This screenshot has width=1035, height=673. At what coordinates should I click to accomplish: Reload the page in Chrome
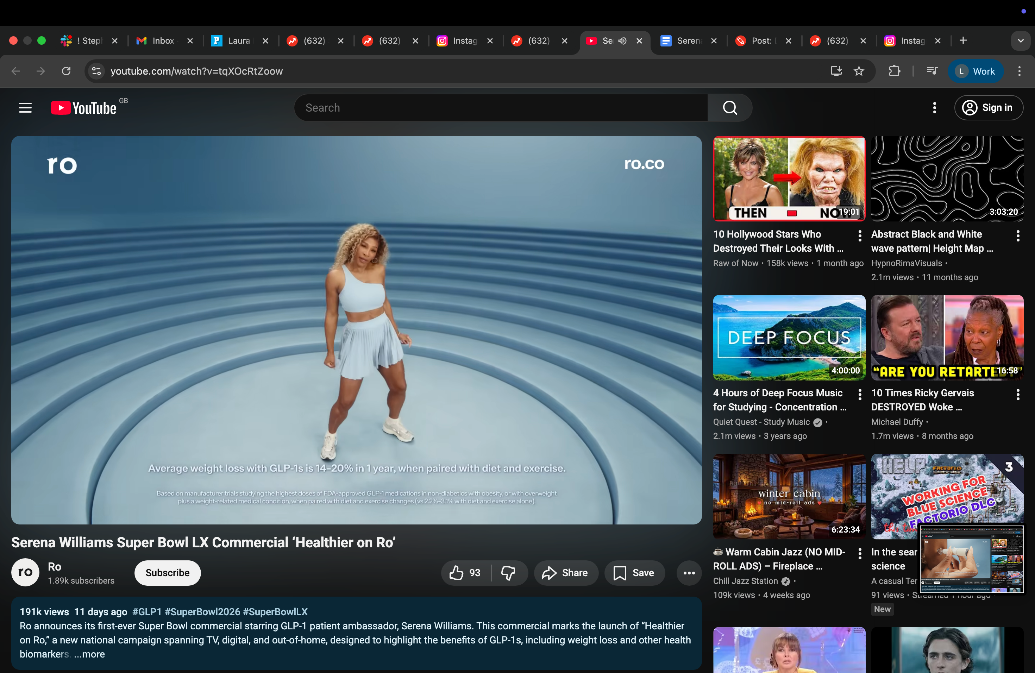[x=66, y=71]
